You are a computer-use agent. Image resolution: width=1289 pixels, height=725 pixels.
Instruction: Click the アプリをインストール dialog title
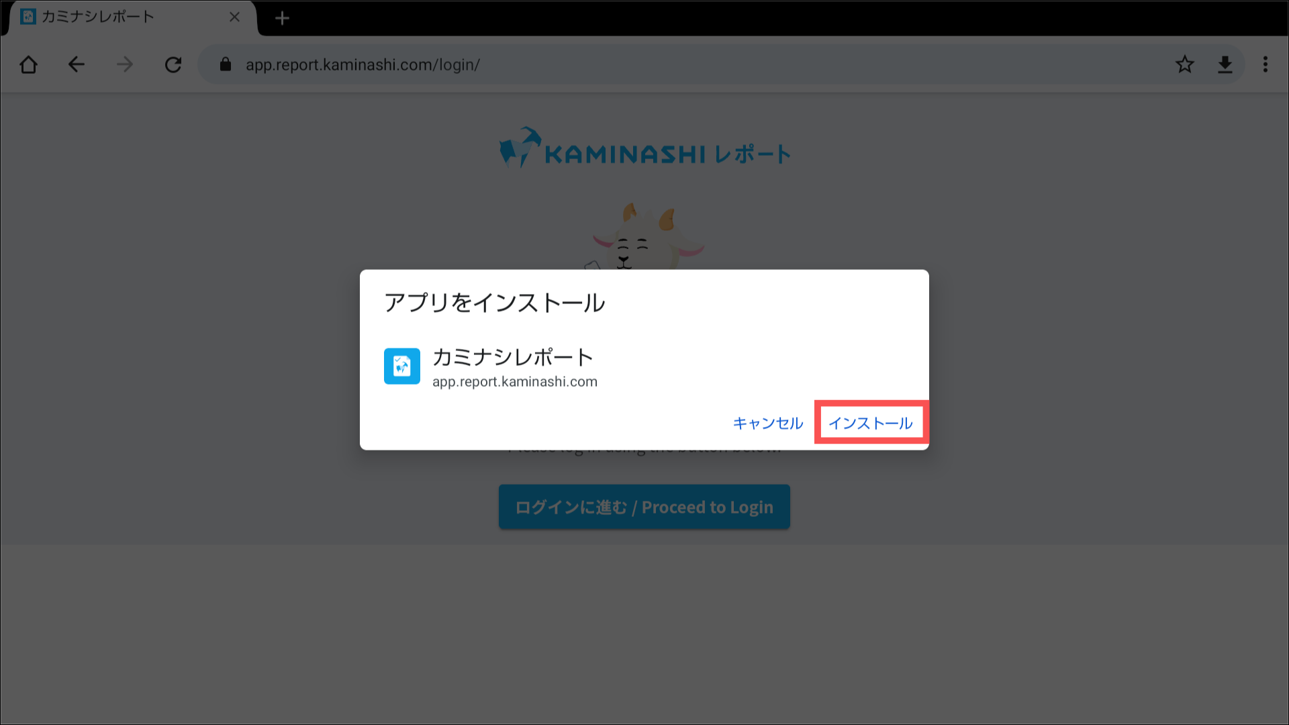pyautogui.click(x=494, y=303)
